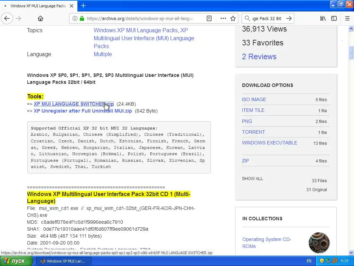Click the MD5 hash line text
Viewport: 354px width, 266px height.
point(75,222)
